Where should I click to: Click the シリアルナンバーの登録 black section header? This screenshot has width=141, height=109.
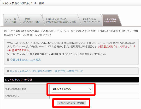(71, 80)
